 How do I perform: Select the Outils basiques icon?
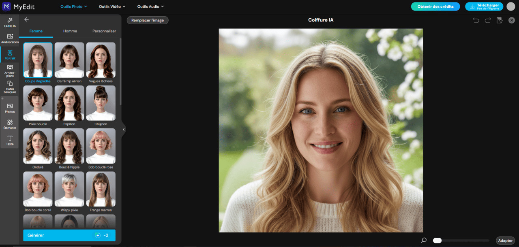click(x=9, y=87)
